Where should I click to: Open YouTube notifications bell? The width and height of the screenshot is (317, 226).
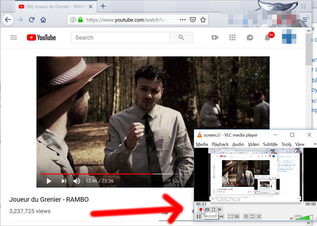click(267, 37)
